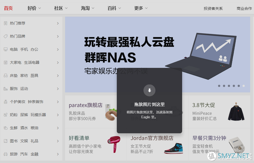Click the 汽车 category link
This screenshot has width=254, height=163.
[x=24, y=154]
